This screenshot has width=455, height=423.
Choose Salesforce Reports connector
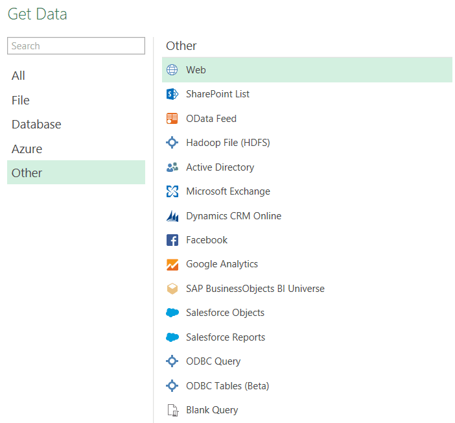[225, 337]
